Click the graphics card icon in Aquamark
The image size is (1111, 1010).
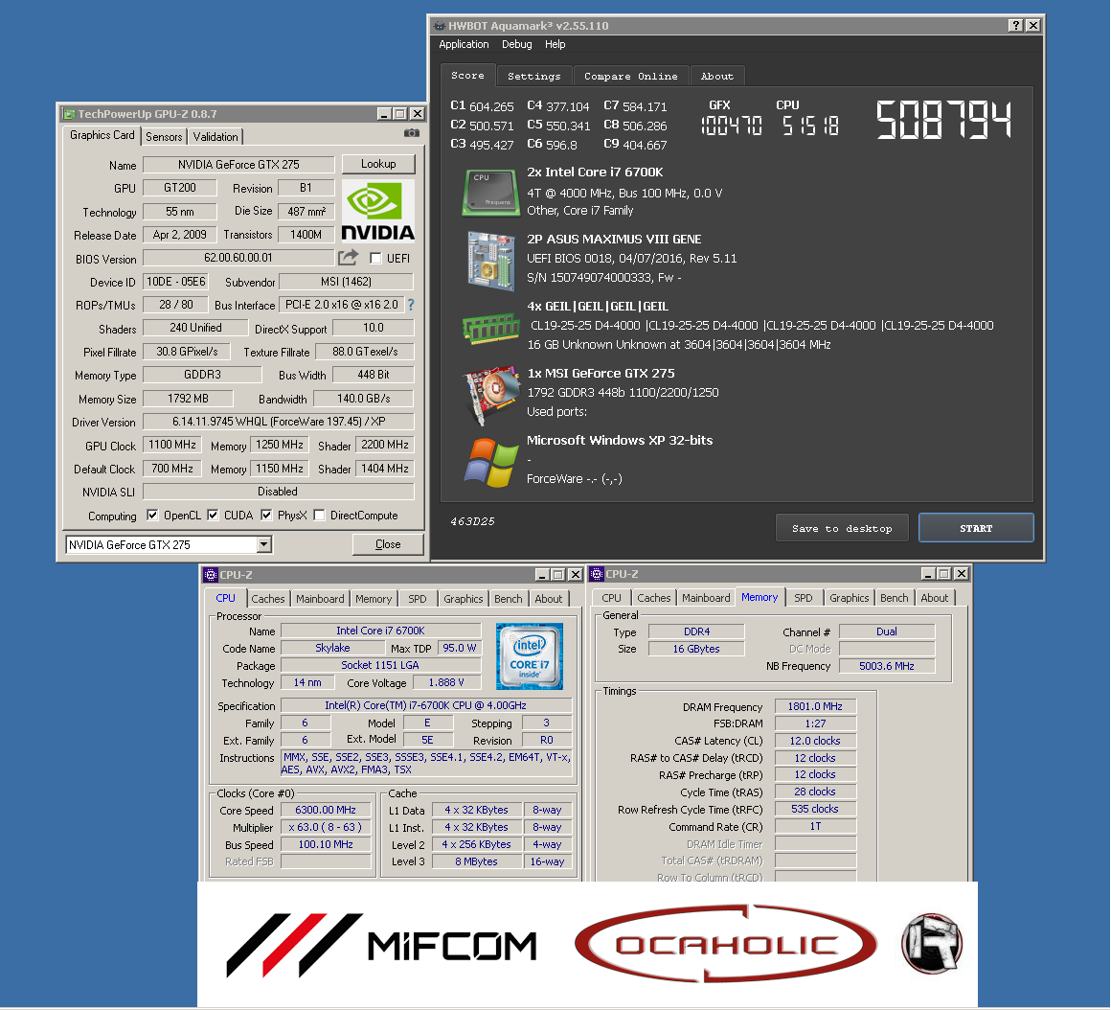click(x=491, y=394)
